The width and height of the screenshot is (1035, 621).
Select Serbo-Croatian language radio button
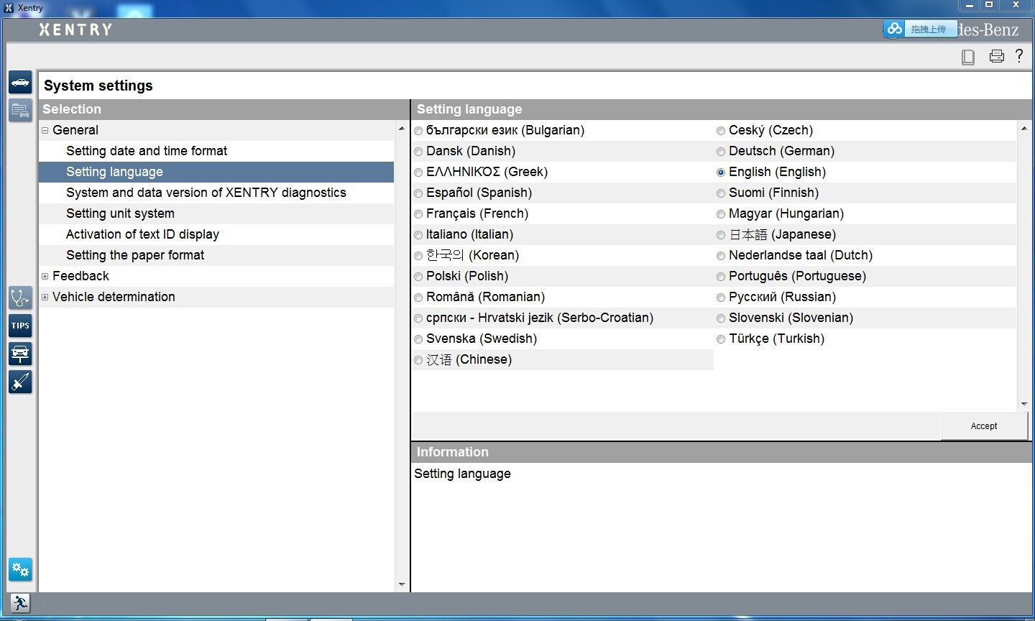tap(418, 318)
